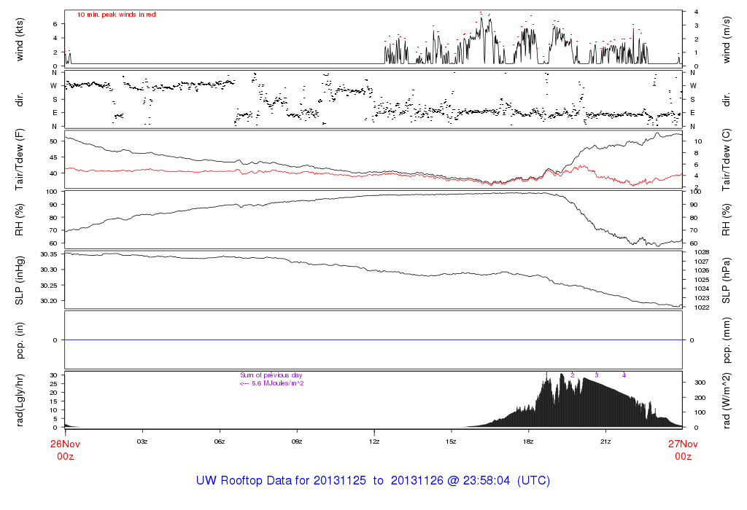Click the "wind (m/s)" axis label
This screenshot has width=747, height=510.
point(725,39)
